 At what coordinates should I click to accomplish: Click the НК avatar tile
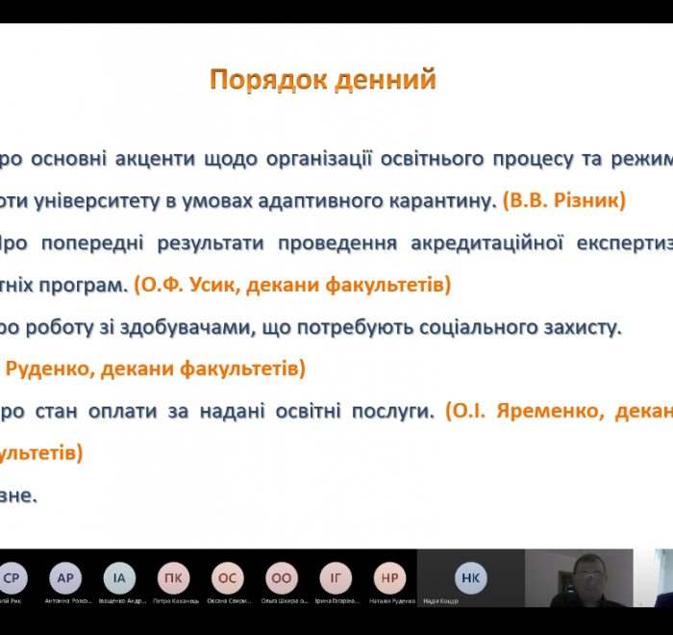coord(471,578)
